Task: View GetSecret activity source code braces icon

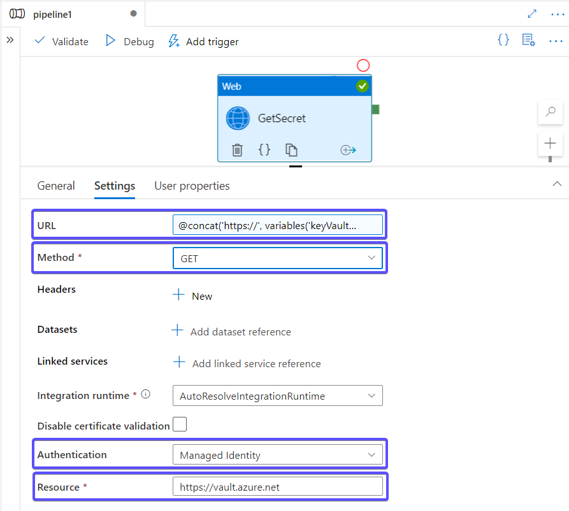Action: tap(264, 150)
